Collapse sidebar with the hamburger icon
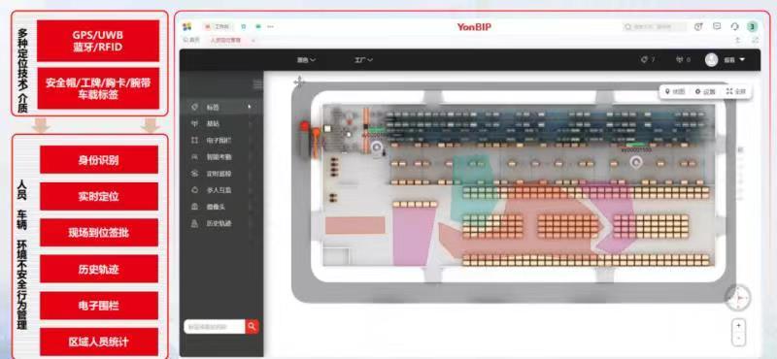 click(257, 84)
